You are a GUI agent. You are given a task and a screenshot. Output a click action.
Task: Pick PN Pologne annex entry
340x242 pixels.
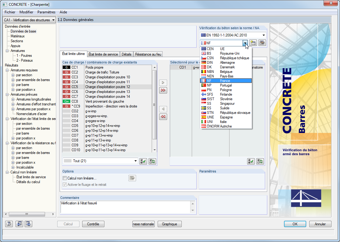click(x=226, y=90)
